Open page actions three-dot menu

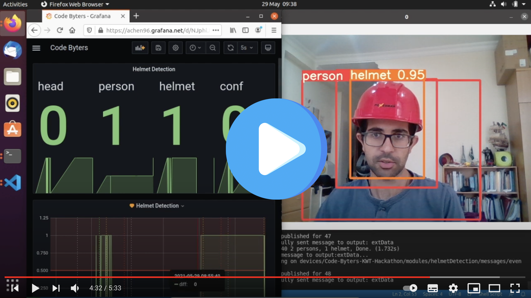click(x=216, y=30)
